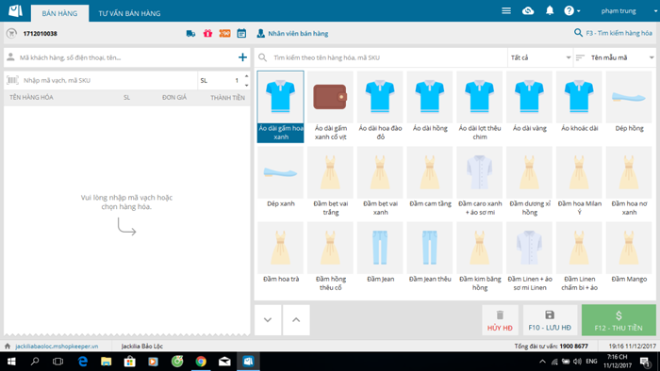Viewport: 660px width, 371px height.
Task: Open Task View in the taskbar
Action: click(58, 362)
